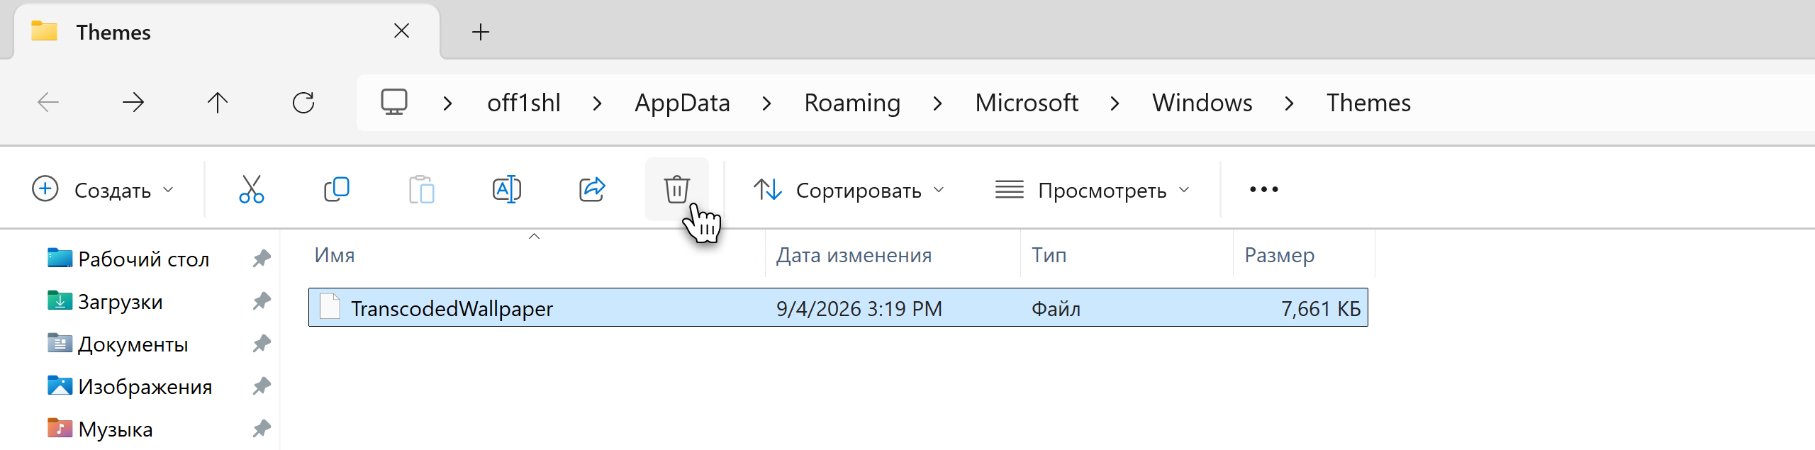Click the Share icon
Screen dimensions: 1815x450
click(x=592, y=189)
